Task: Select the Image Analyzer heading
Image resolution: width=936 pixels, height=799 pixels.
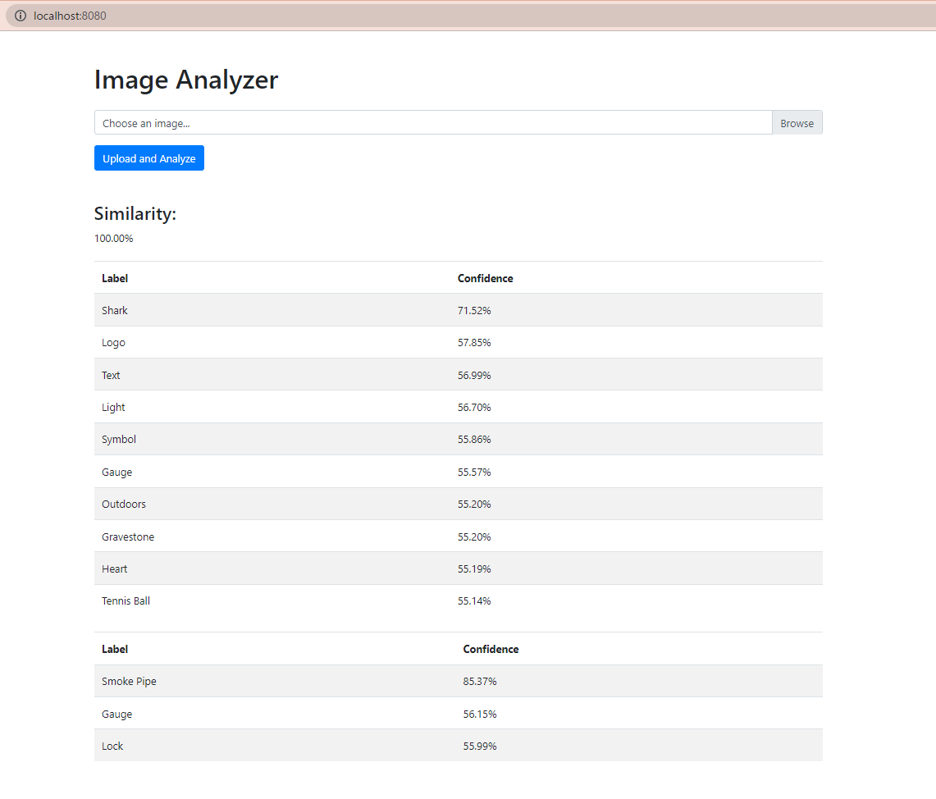Action: coord(186,80)
